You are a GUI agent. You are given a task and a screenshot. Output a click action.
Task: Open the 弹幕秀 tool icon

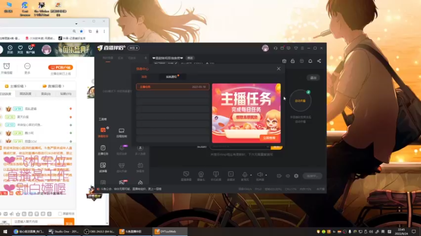[140, 167]
